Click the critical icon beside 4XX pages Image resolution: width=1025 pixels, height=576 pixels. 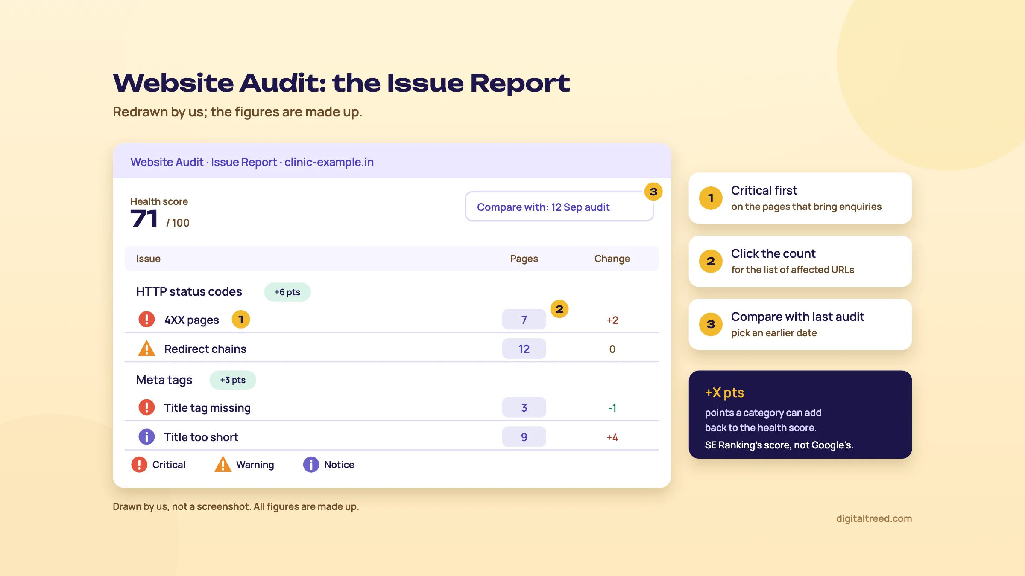[x=146, y=319]
